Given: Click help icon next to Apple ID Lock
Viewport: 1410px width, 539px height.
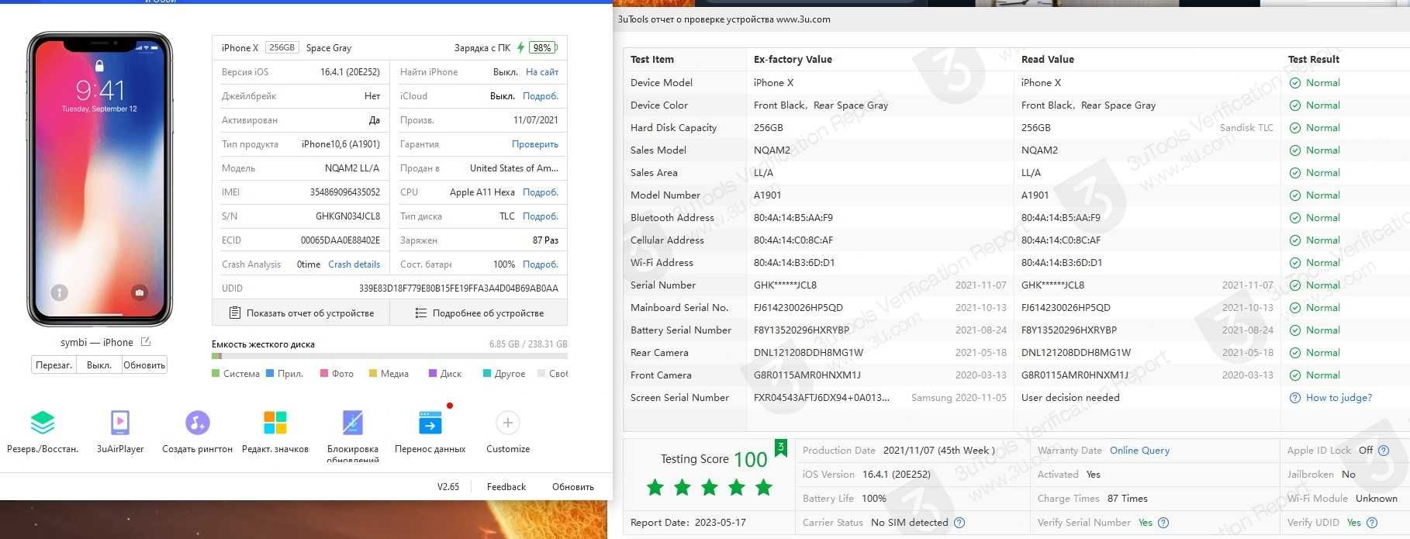Looking at the screenshot, I should pyautogui.click(x=1384, y=451).
